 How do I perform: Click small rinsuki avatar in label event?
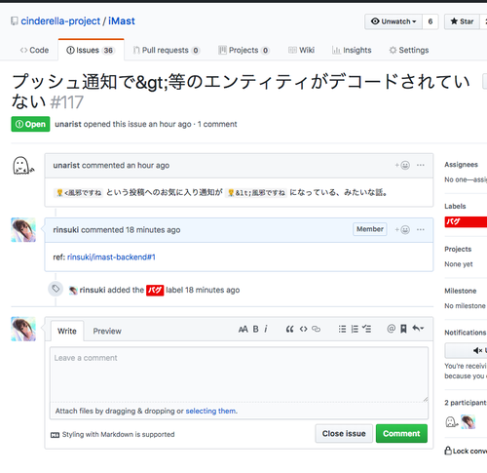[73, 291]
